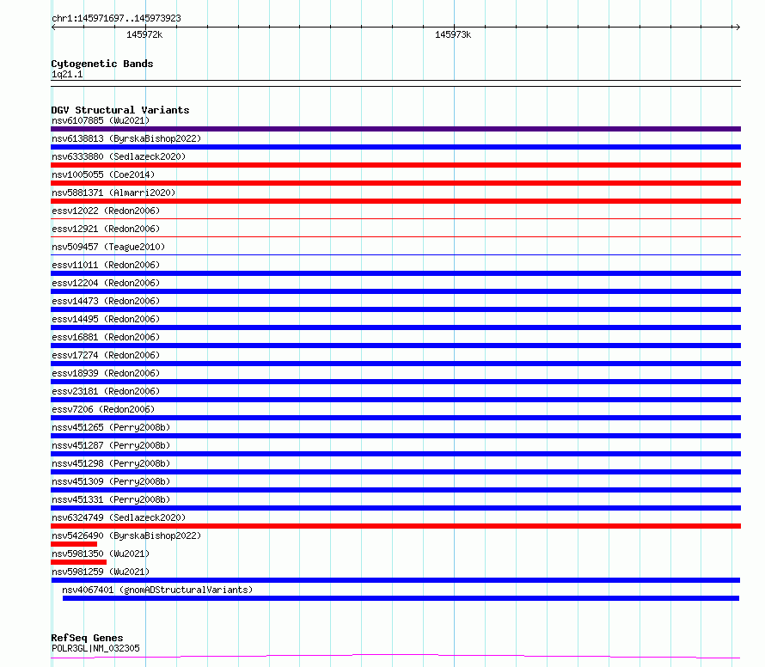Click the thin blue line under nsv509457

[x=395, y=254]
